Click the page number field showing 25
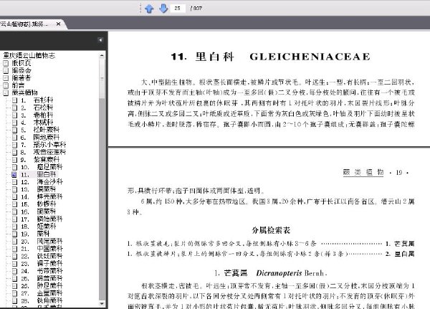The width and height of the screenshot is (430, 309). click(178, 8)
